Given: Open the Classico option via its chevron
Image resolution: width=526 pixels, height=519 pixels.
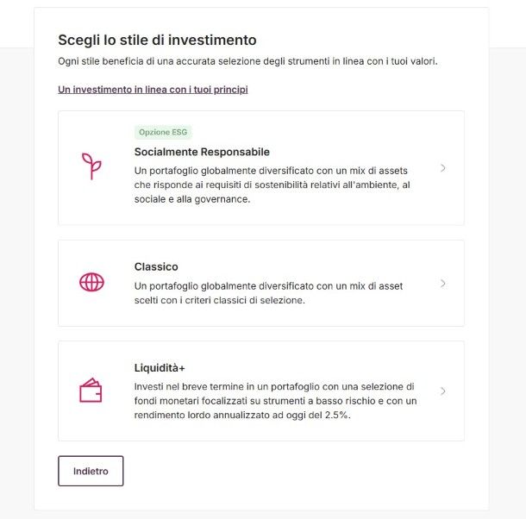Looking at the screenshot, I should 443,283.
